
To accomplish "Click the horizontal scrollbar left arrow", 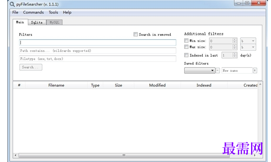I will point(16,155).
